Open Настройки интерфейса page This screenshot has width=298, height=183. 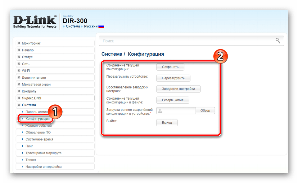click(x=55, y=167)
